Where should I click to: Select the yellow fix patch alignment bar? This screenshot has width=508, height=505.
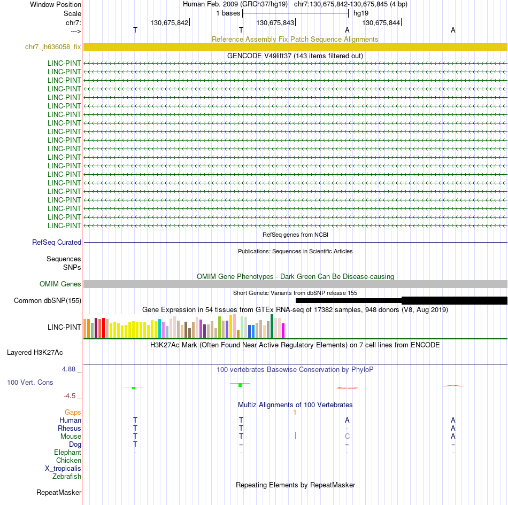pyautogui.click(x=295, y=46)
